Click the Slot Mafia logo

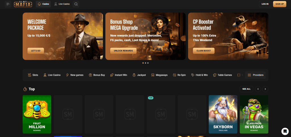pos(23,4)
